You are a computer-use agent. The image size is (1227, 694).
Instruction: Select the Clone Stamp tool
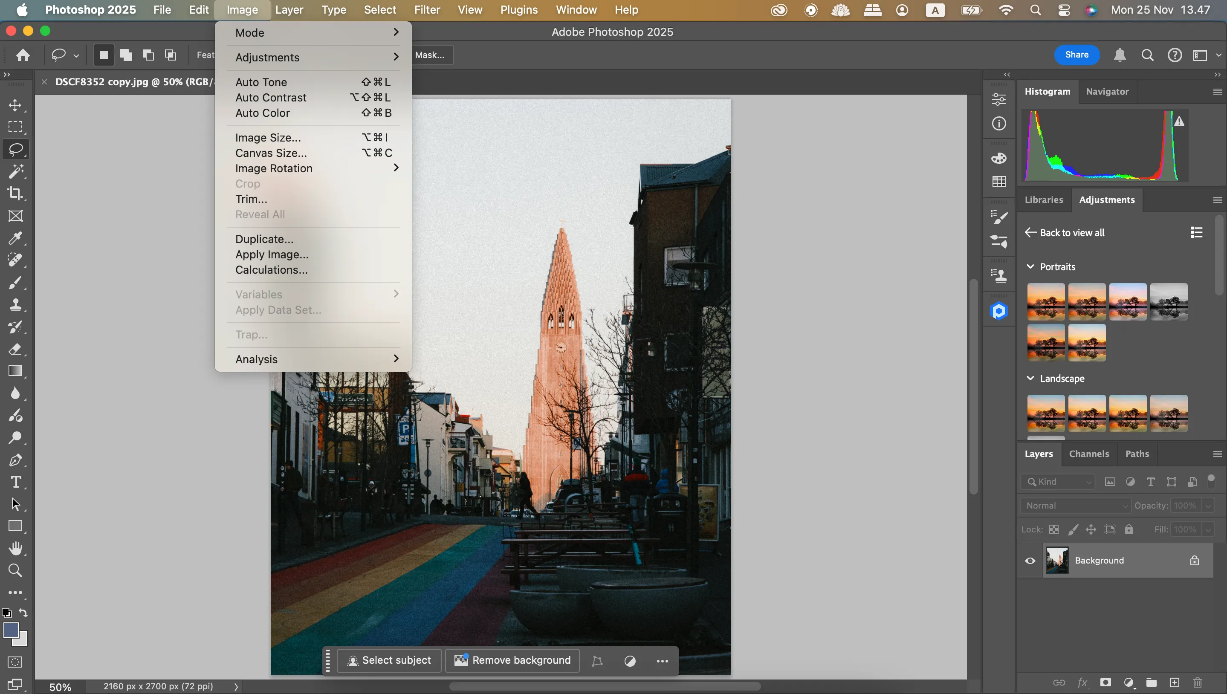pyautogui.click(x=16, y=306)
